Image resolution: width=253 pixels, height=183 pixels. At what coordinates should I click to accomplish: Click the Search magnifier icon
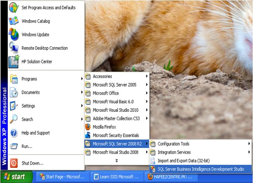(14, 119)
